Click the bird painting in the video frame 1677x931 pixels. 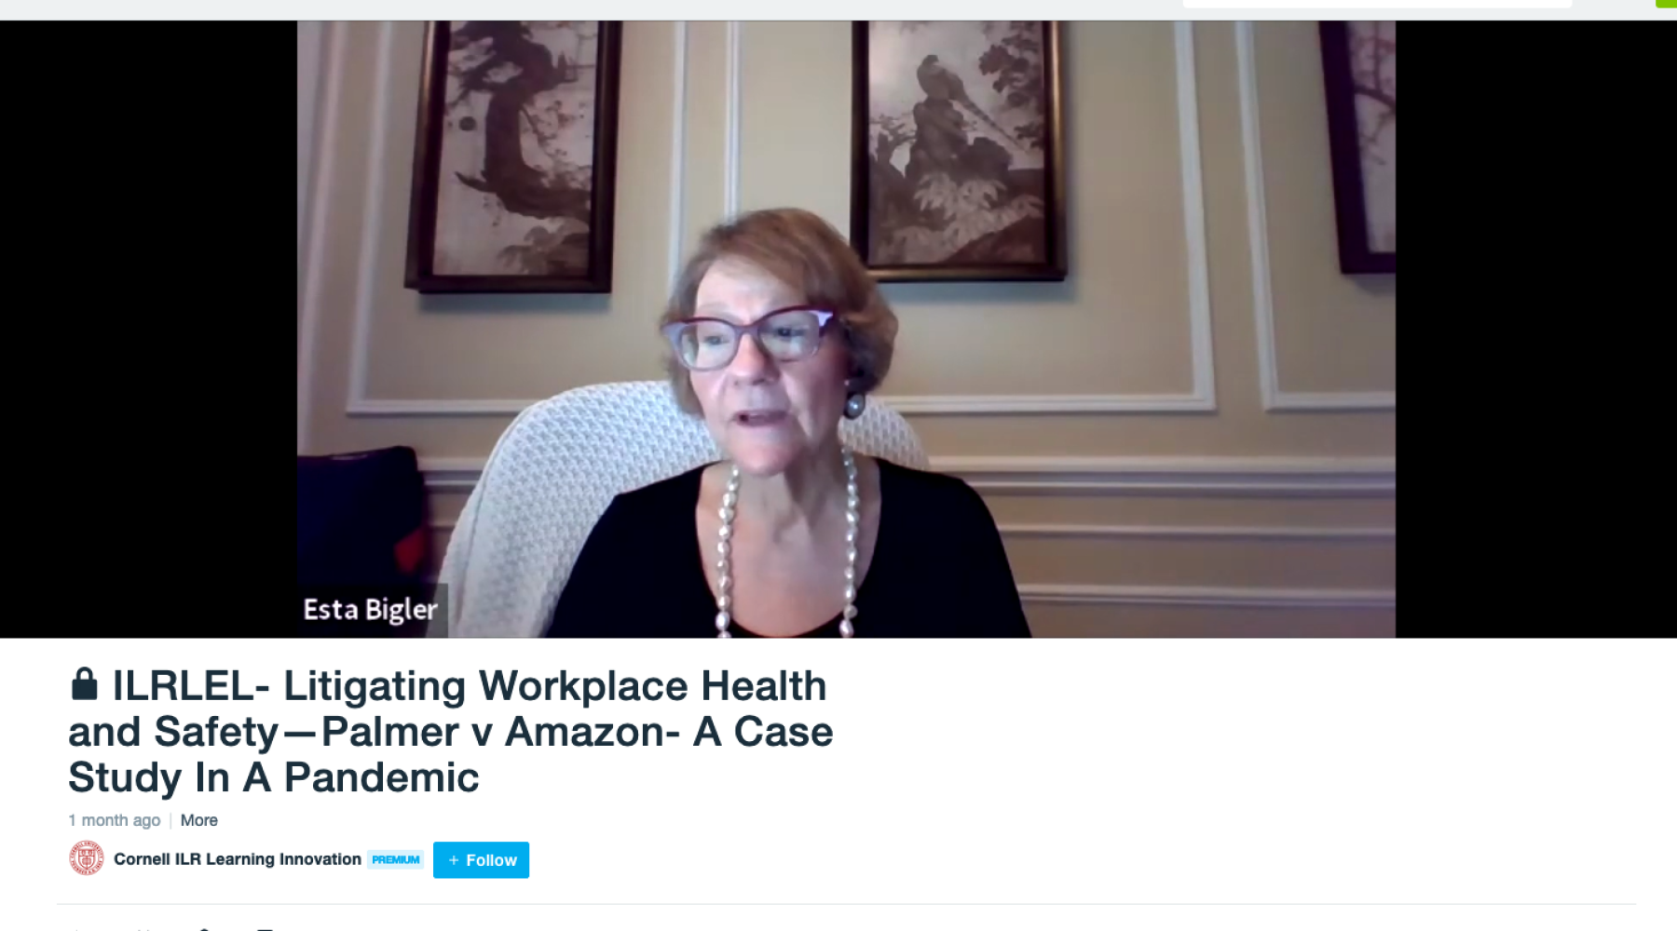point(960,149)
